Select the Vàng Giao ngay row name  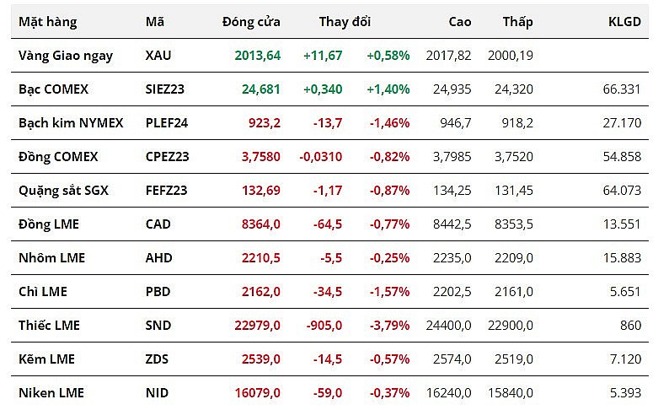65,56
